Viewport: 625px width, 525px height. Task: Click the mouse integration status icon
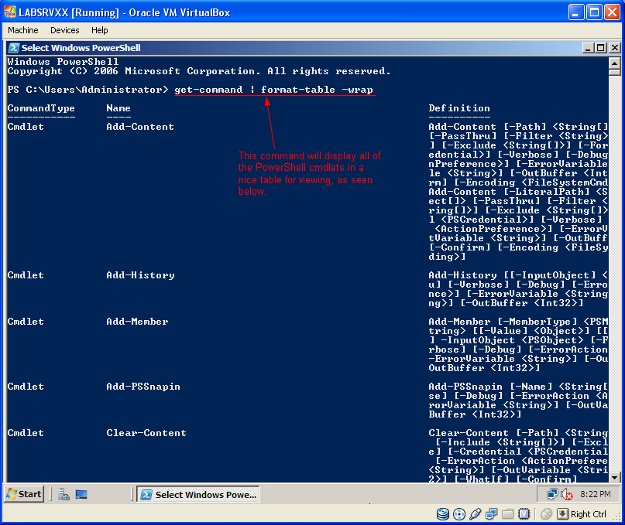coord(546,514)
